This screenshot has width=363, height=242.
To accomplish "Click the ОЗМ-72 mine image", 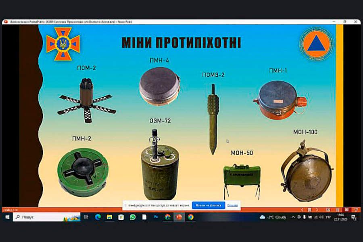I will click(x=160, y=165).
